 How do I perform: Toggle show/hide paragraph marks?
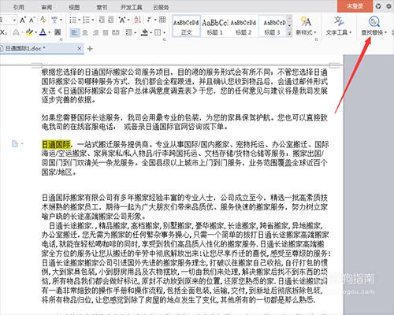tap(150, 20)
